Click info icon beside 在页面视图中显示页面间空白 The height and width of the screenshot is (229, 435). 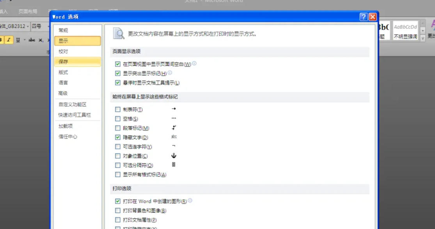(x=194, y=63)
